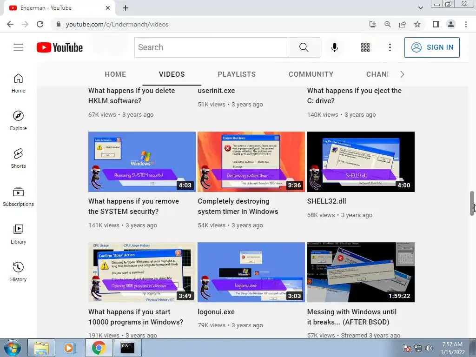Viewport: 476px width, 357px height.
Task: Open the Chrome three-dot menu
Action: click(x=466, y=24)
